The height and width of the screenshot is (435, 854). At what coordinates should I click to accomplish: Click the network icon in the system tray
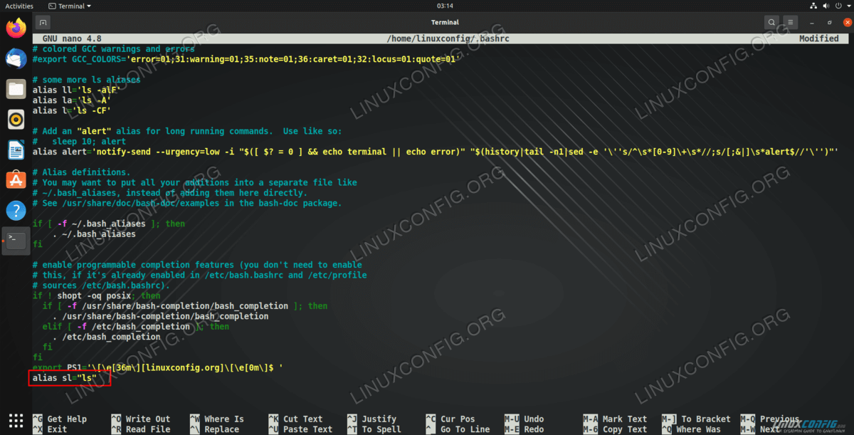pos(813,6)
